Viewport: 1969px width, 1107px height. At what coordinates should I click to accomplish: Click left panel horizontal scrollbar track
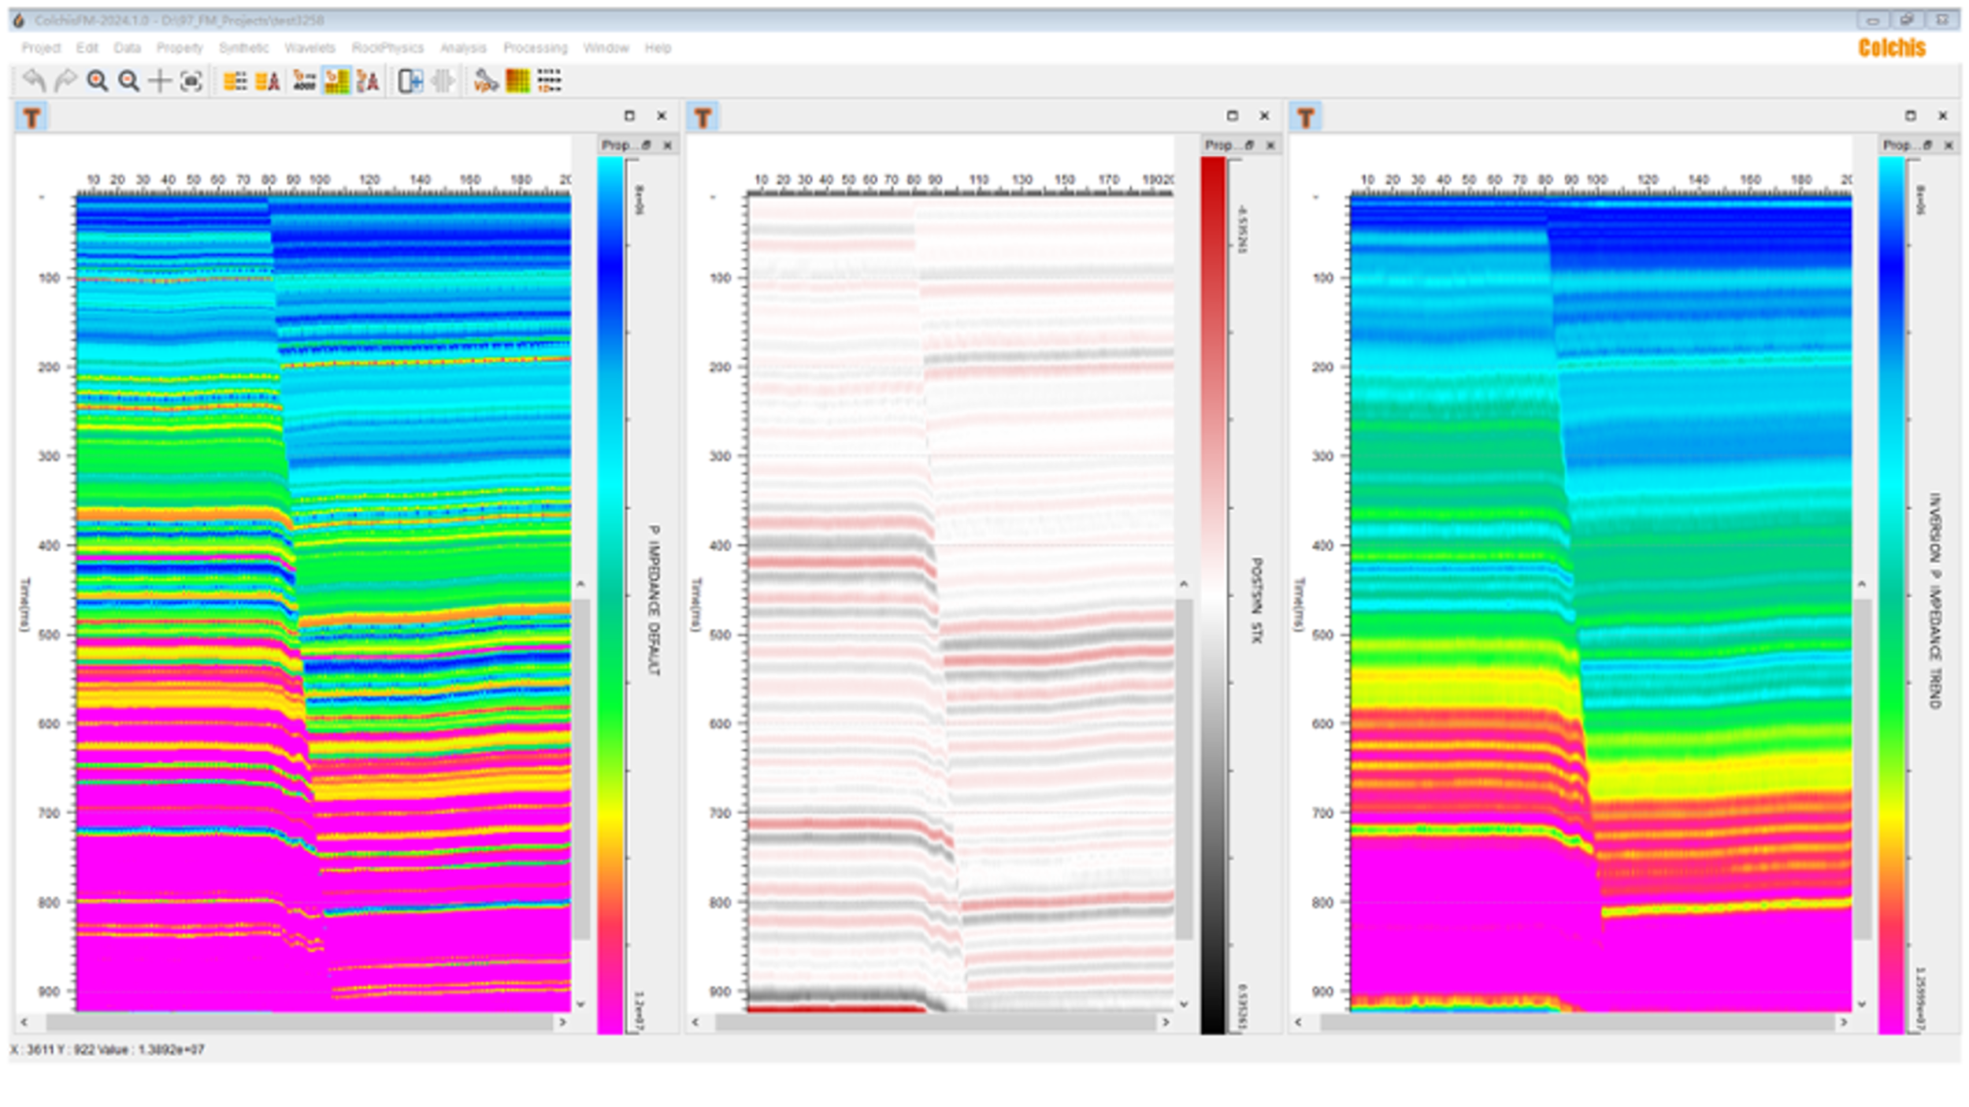coord(299,1022)
